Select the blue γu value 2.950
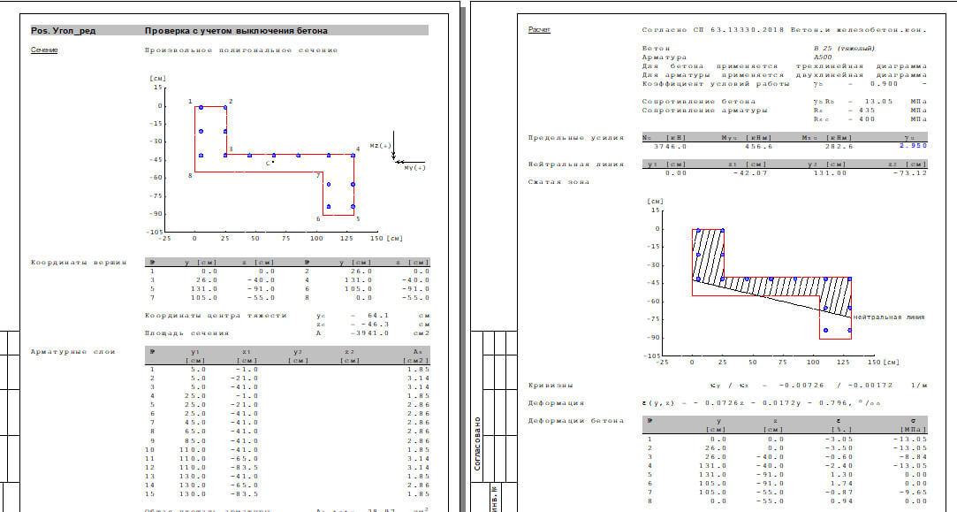Image resolution: width=957 pixels, height=512 pixels. tap(913, 146)
